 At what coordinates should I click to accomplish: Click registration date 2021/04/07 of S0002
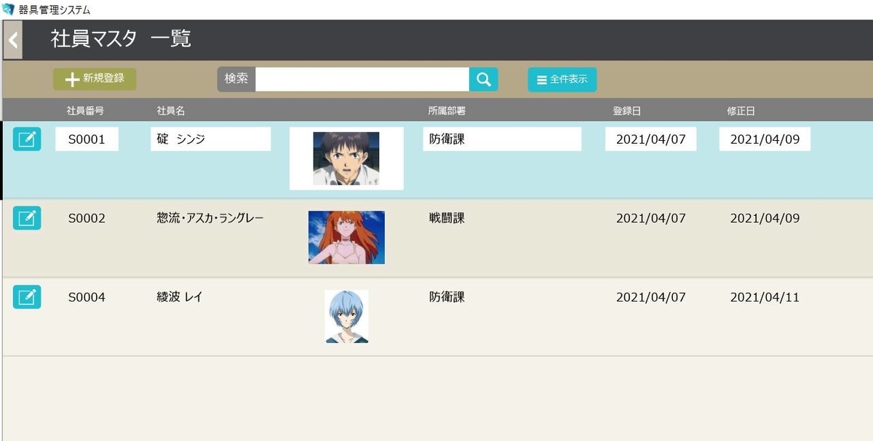(x=650, y=218)
